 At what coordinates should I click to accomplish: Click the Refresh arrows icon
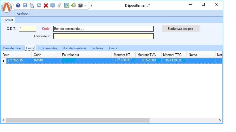(39, 5)
